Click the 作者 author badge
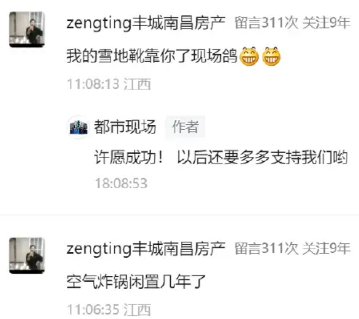359x319 pixels. [x=185, y=126]
